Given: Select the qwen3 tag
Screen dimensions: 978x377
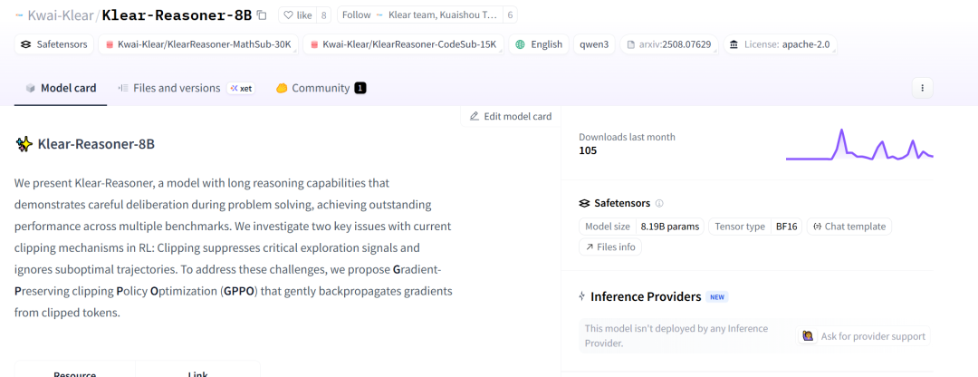Looking at the screenshot, I should click(594, 44).
